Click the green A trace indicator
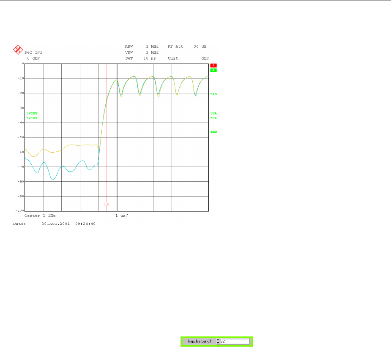This screenshot has height=347, width=391. (x=213, y=70)
